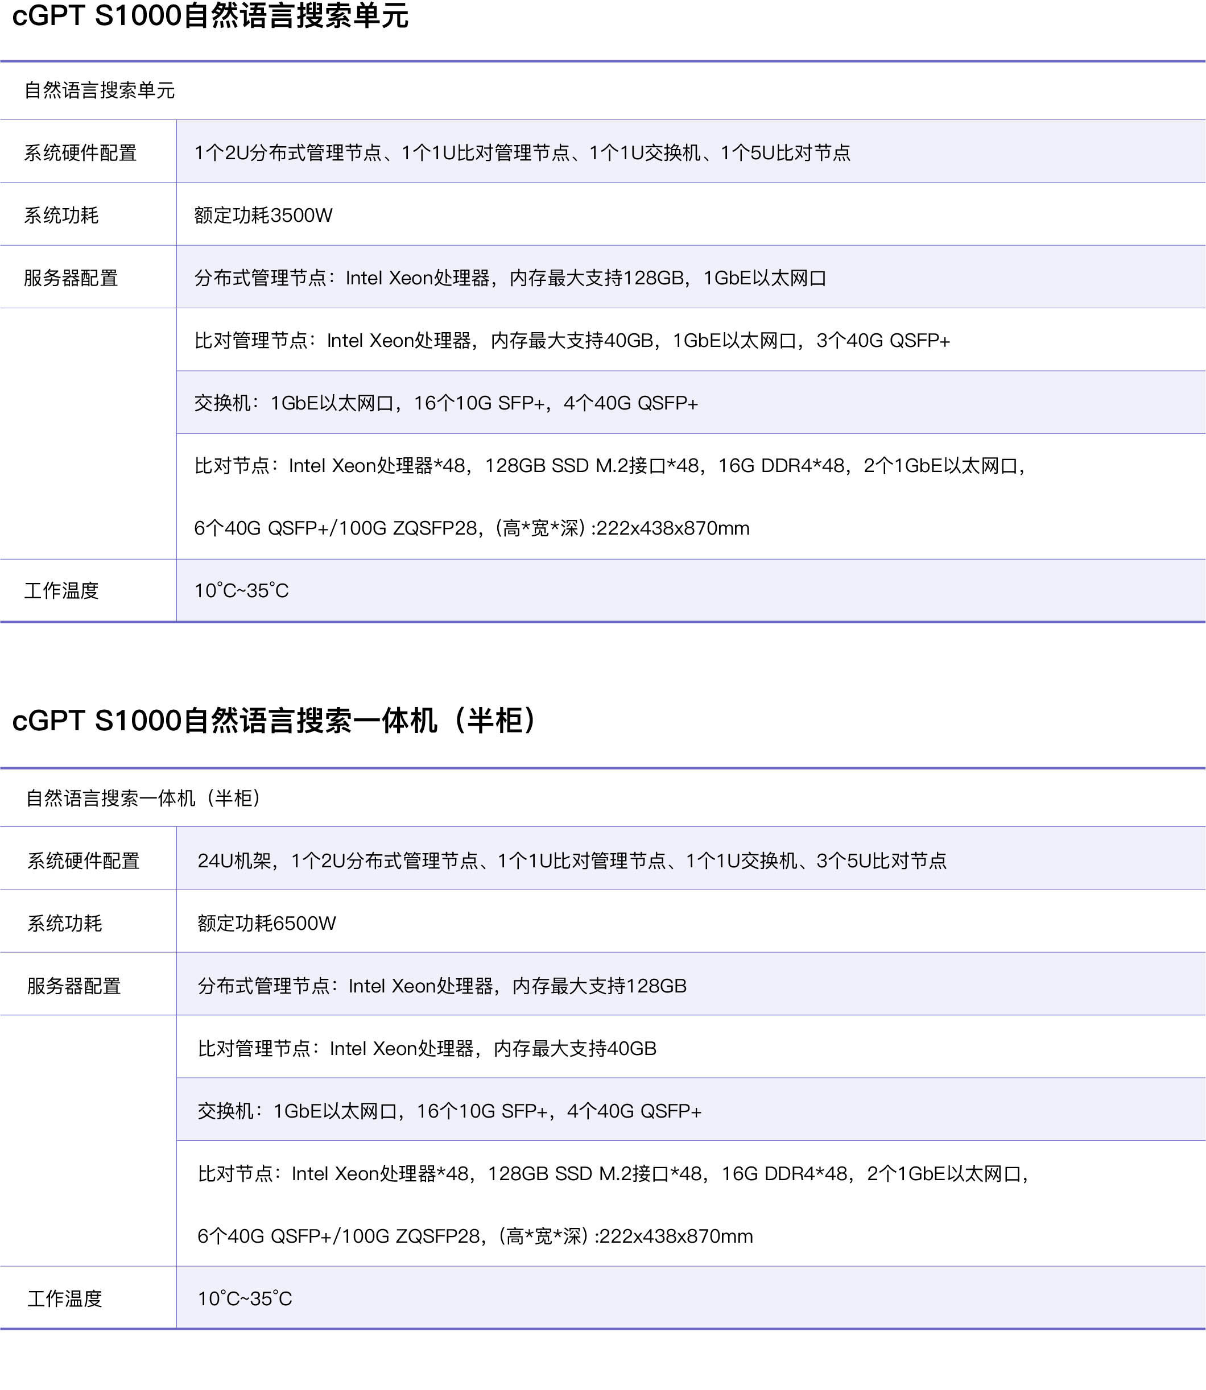Click first table's 交换机 specification row

coord(445,403)
